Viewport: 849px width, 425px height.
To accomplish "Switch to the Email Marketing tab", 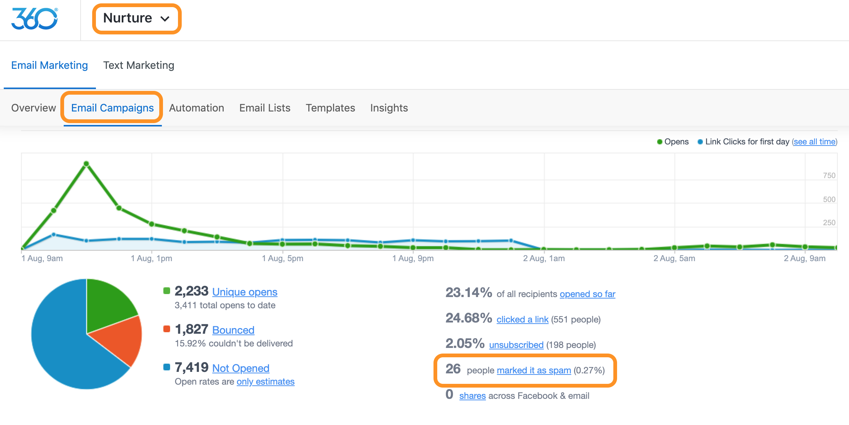I will click(49, 65).
